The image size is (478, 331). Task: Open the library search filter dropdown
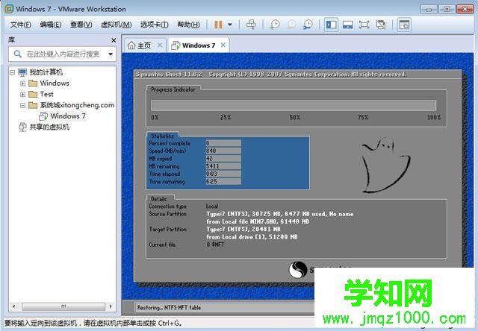[x=111, y=54]
